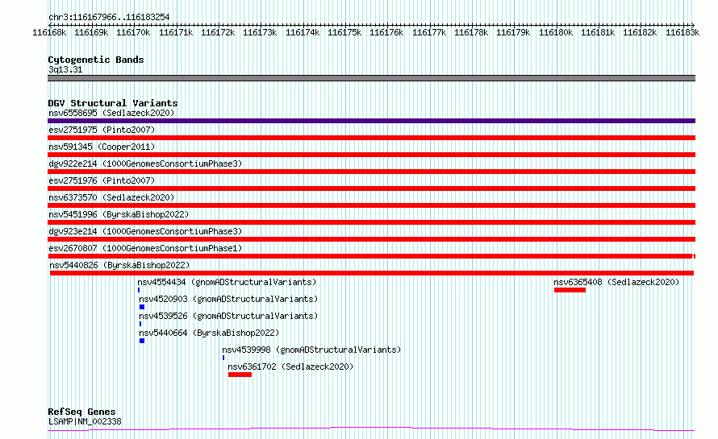Image resolution: width=718 pixels, height=439 pixels.
Task: Click nsv4539998 (gnomADStructuralVariants) label
Action: [x=311, y=350]
